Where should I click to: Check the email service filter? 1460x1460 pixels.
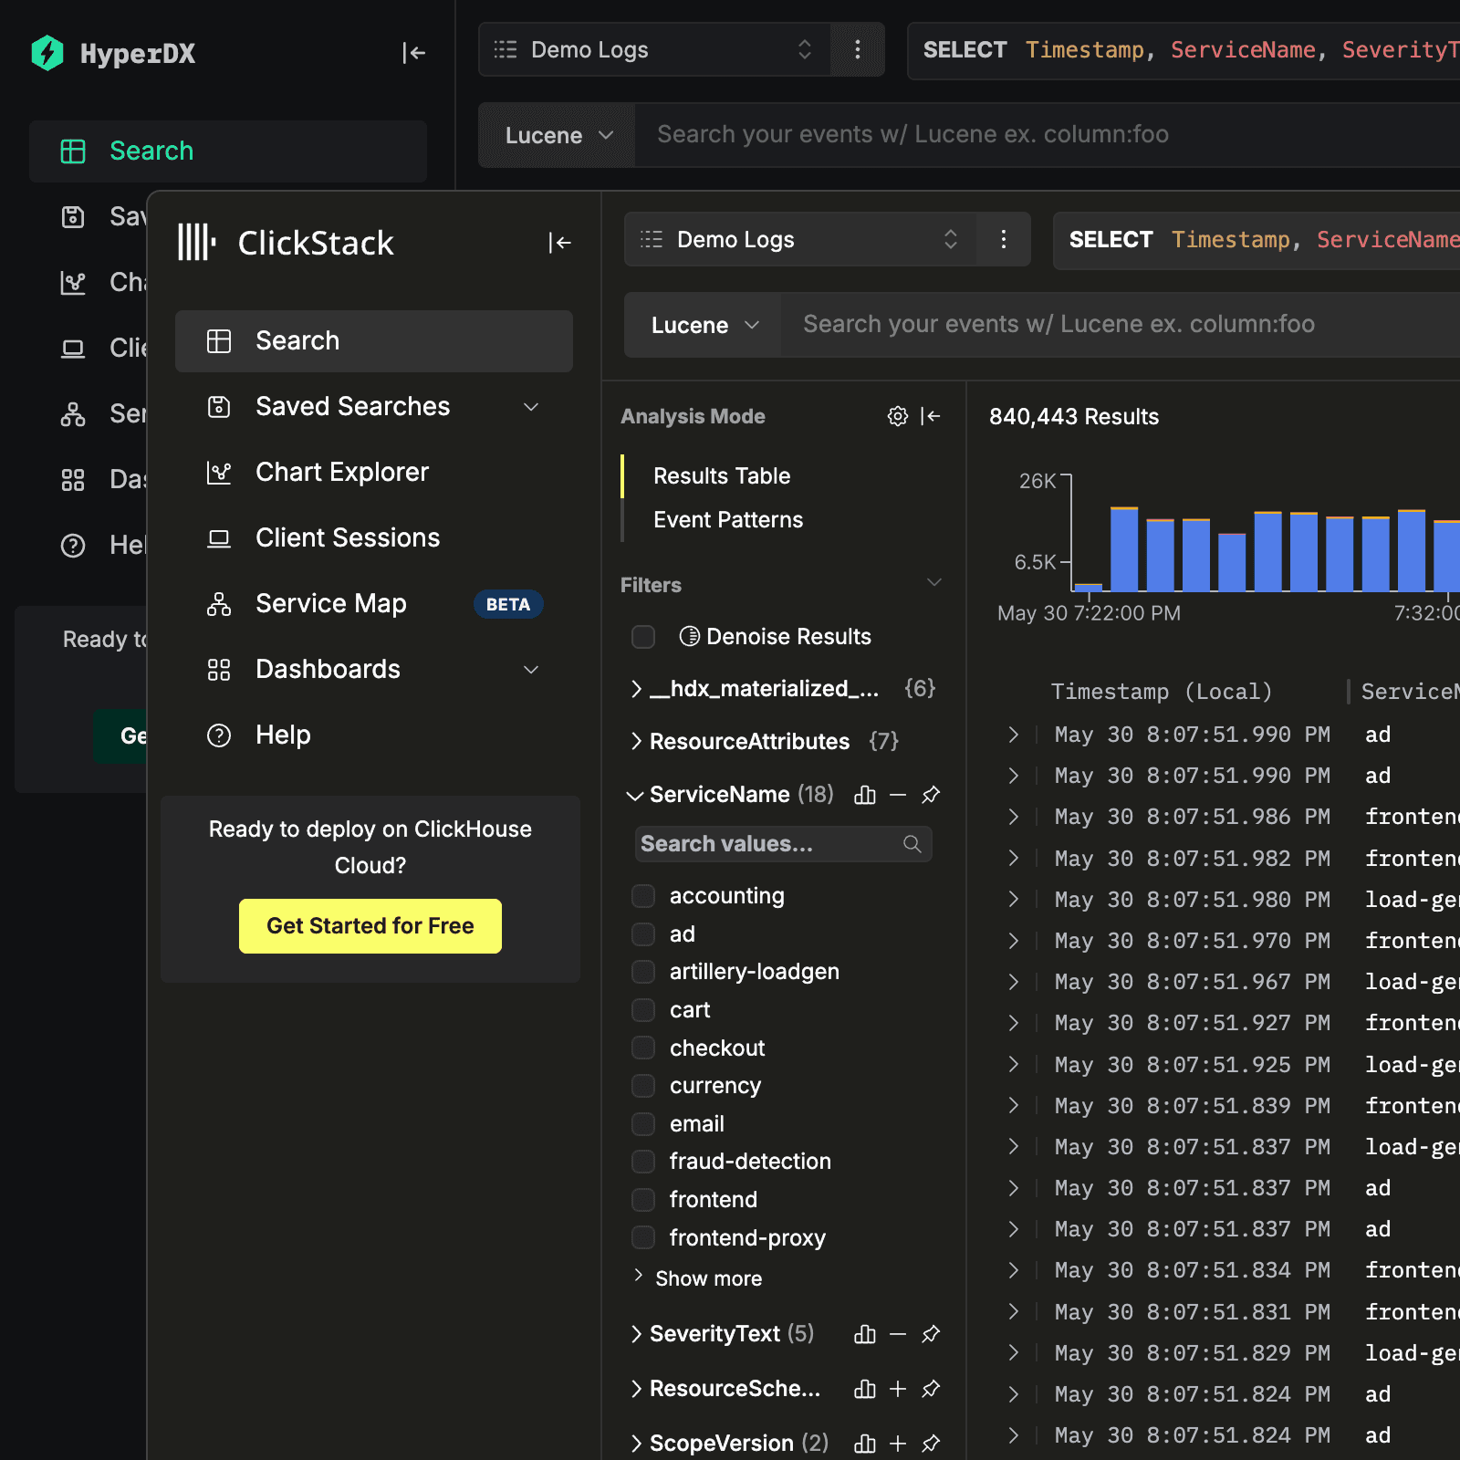(x=643, y=1124)
